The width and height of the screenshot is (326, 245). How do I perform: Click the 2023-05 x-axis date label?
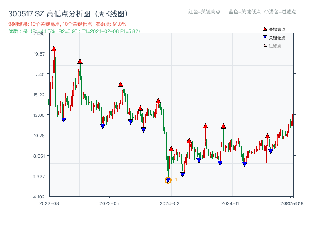click(x=109, y=203)
